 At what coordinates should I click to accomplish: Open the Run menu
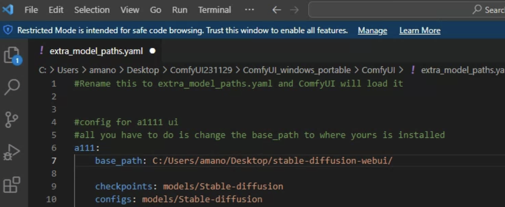pyautogui.click(x=180, y=10)
